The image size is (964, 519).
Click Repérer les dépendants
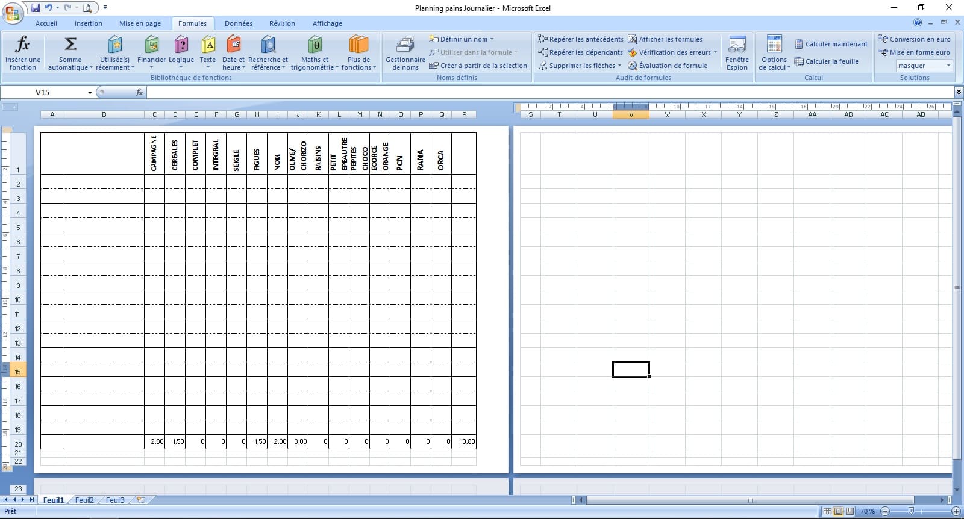pyautogui.click(x=580, y=52)
